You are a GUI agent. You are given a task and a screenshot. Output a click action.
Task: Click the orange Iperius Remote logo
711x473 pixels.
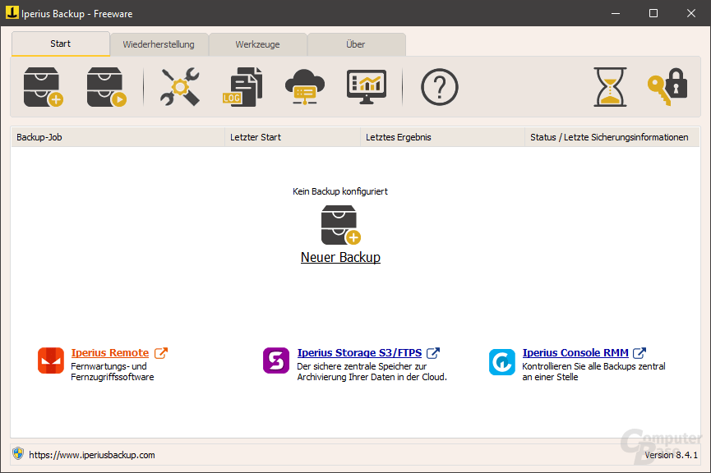click(x=50, y=361)
